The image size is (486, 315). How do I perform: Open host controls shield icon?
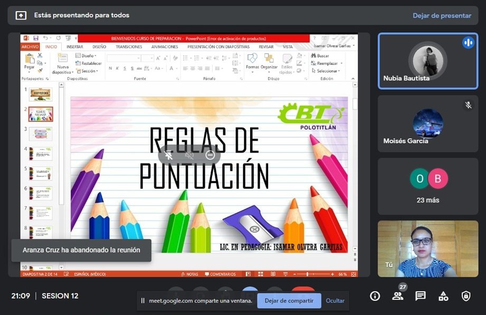click(x=466, y=296)
